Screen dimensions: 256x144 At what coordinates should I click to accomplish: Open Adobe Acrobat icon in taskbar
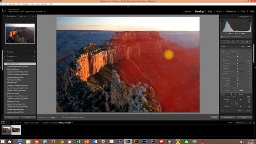pyautogui.click(x=112, y=142)
